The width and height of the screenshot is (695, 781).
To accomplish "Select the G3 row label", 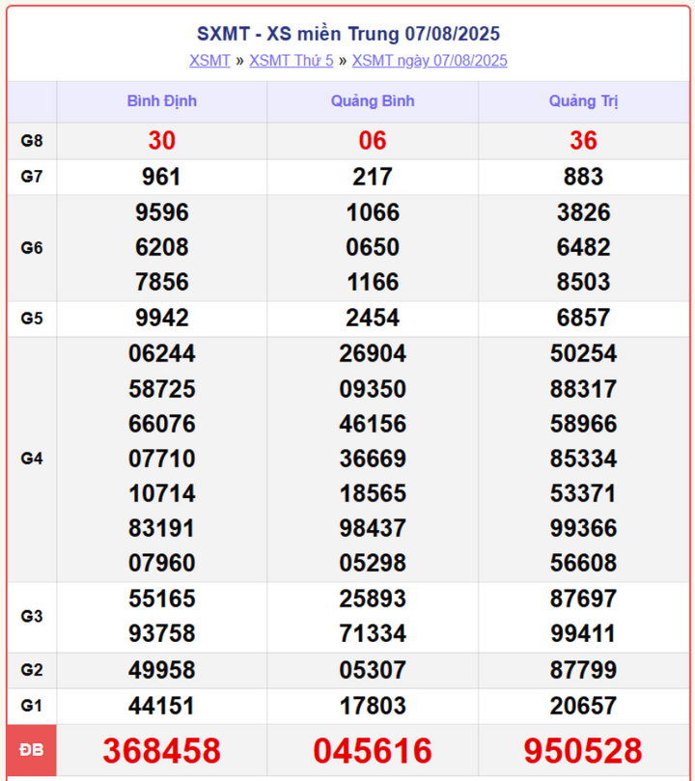I will click(x=32, y=616).
